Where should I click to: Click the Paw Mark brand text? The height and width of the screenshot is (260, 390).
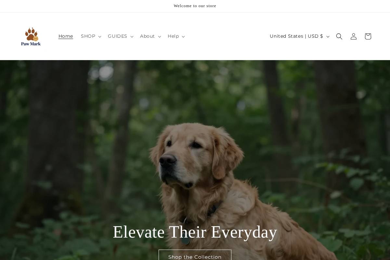click(x=31, y=44)
